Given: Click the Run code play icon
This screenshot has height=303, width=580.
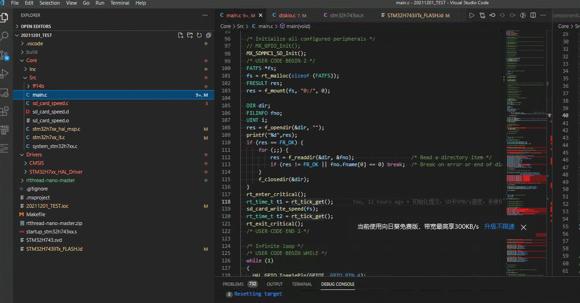Looking at the screenshot, I should (x=472, y=15).
